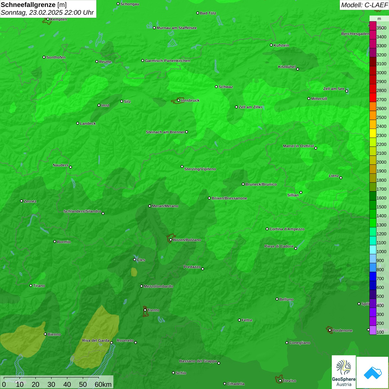Click the Nauders label
Image resolution: width=389 pixels, height=389 pixels.
(x=61, y=165)
